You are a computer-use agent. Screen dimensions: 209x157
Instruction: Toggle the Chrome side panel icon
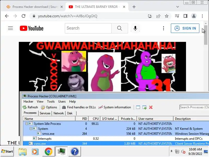[185, 16]
